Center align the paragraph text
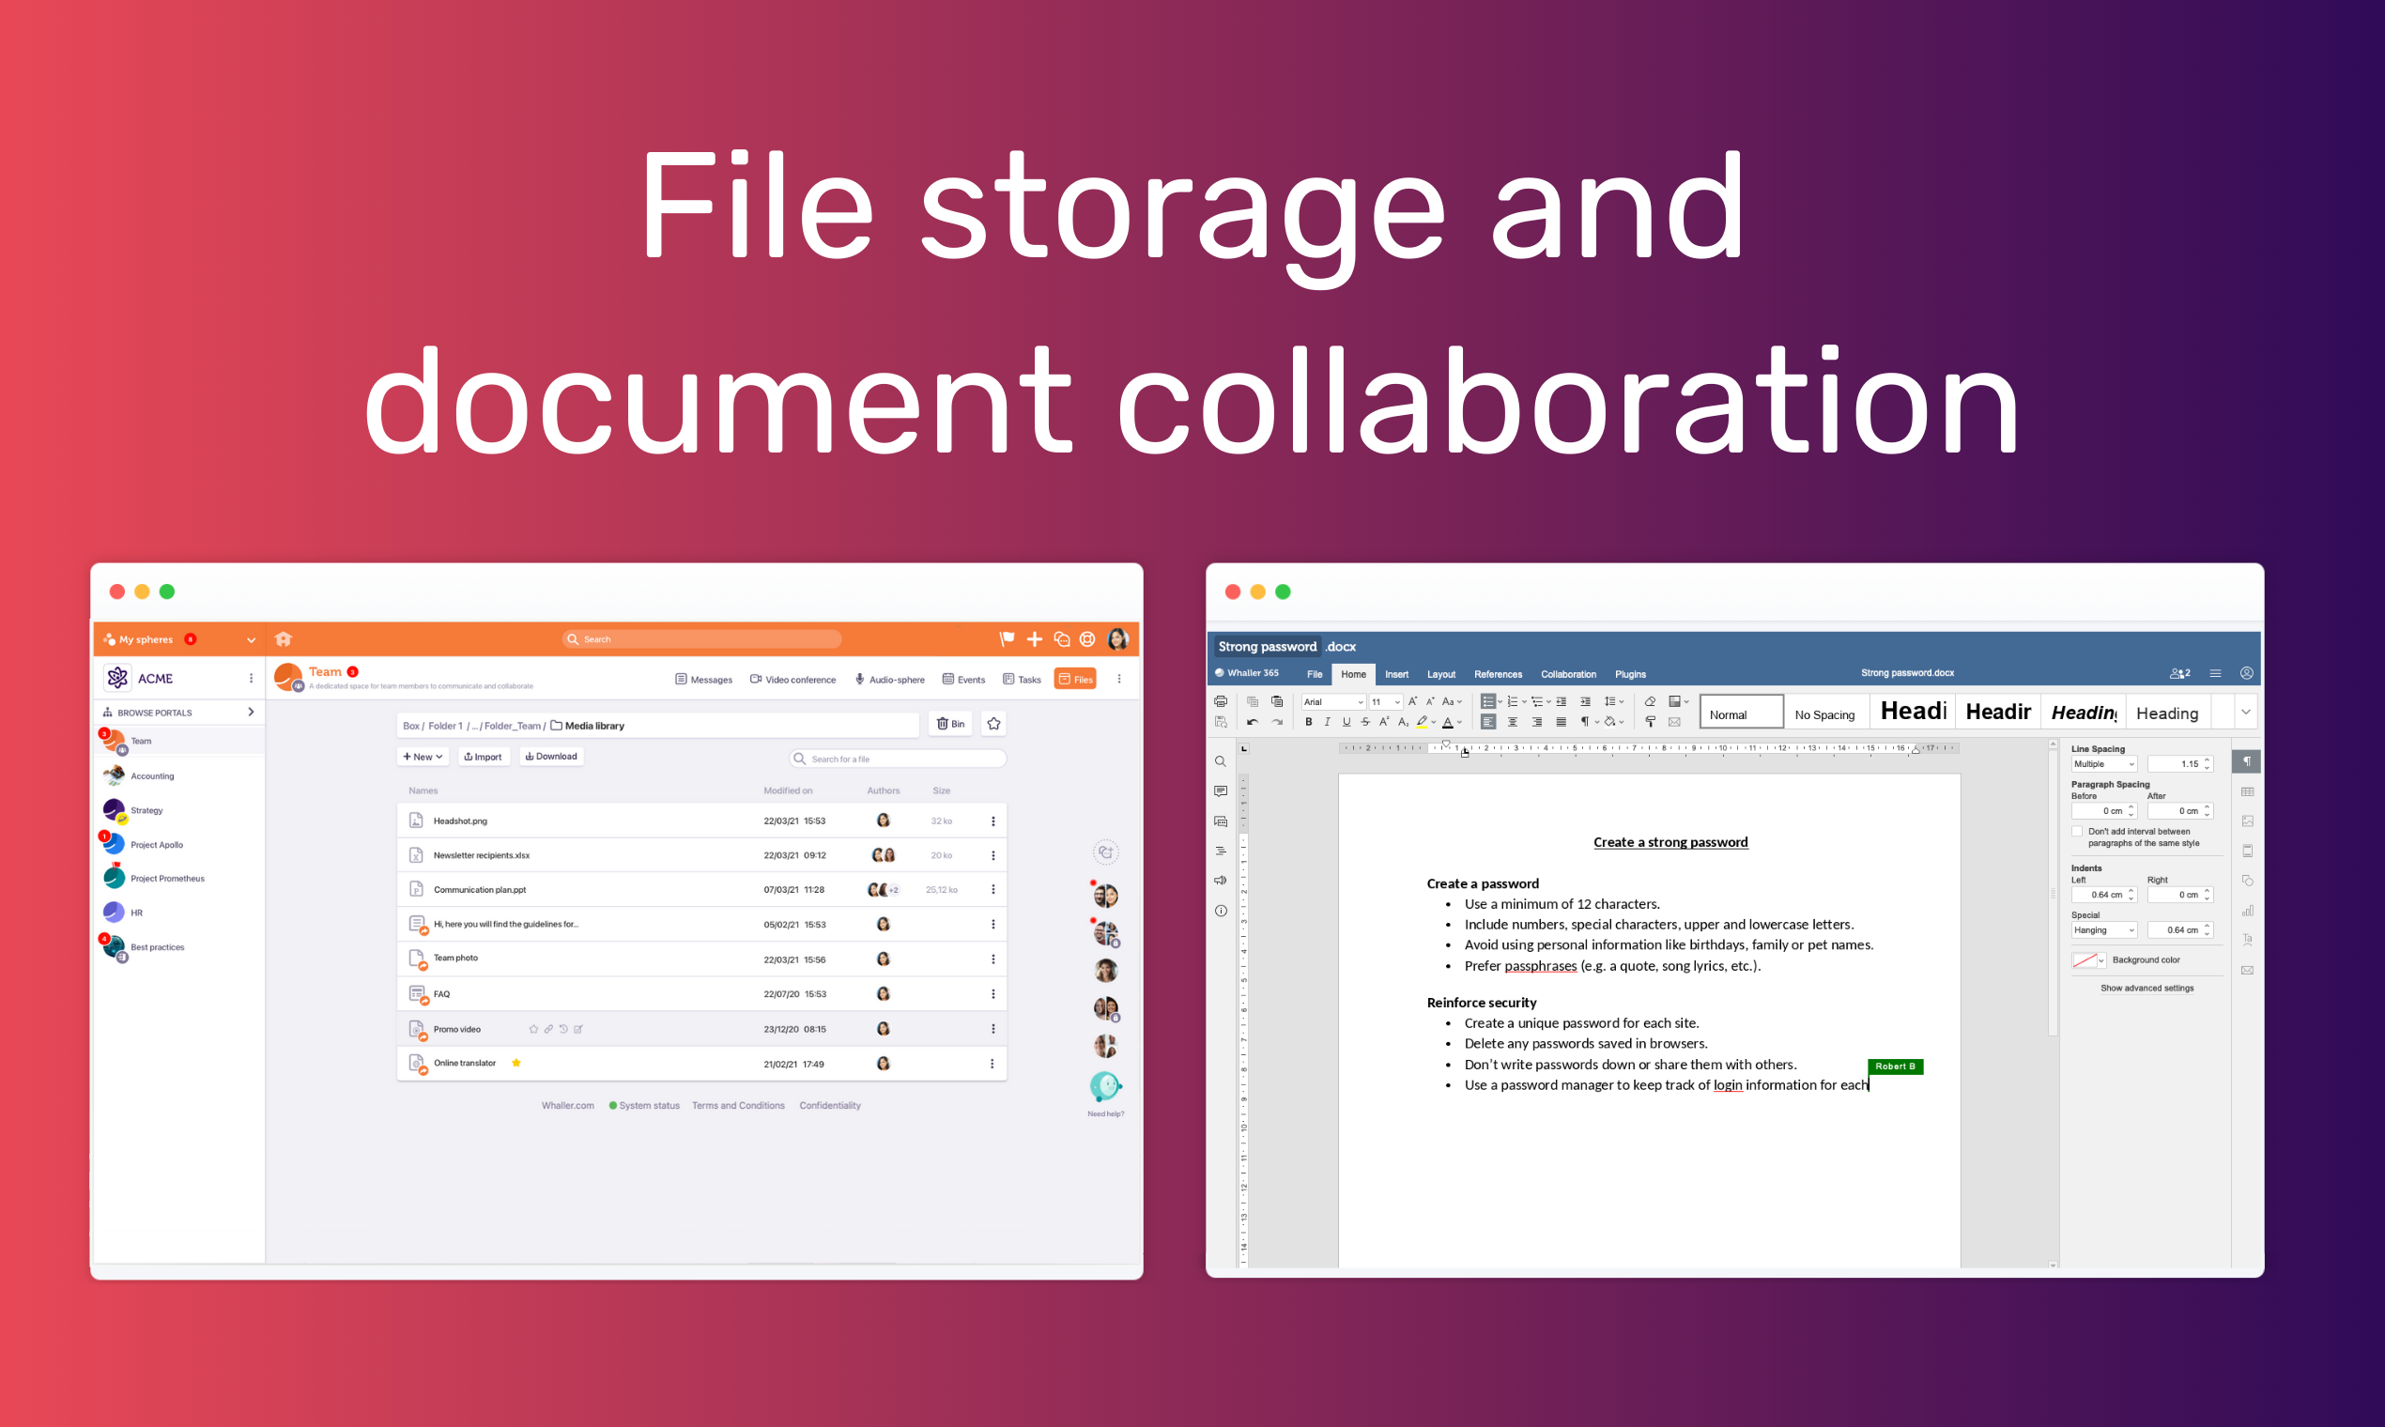 coord(1513,722)
